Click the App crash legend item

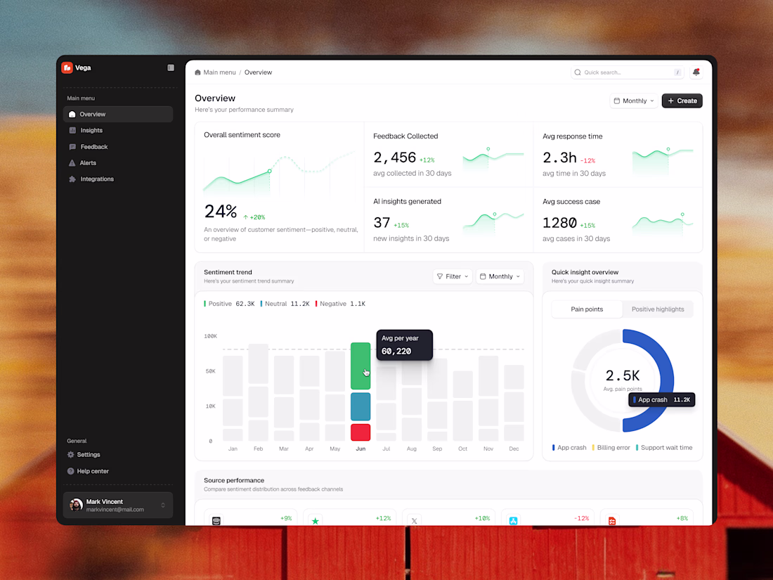(x=569, y=448)
